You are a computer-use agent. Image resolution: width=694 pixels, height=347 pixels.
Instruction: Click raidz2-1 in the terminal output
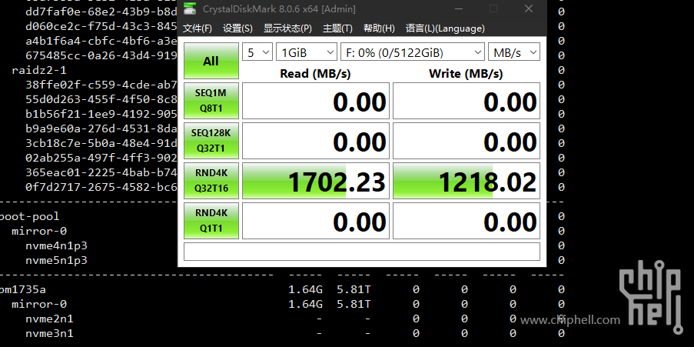(x=39, y=70)
